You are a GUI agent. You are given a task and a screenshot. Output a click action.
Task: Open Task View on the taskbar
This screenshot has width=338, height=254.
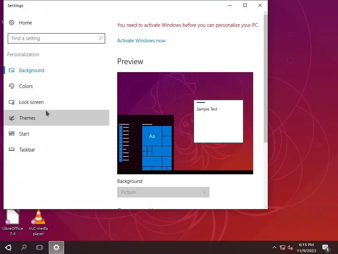40,247
